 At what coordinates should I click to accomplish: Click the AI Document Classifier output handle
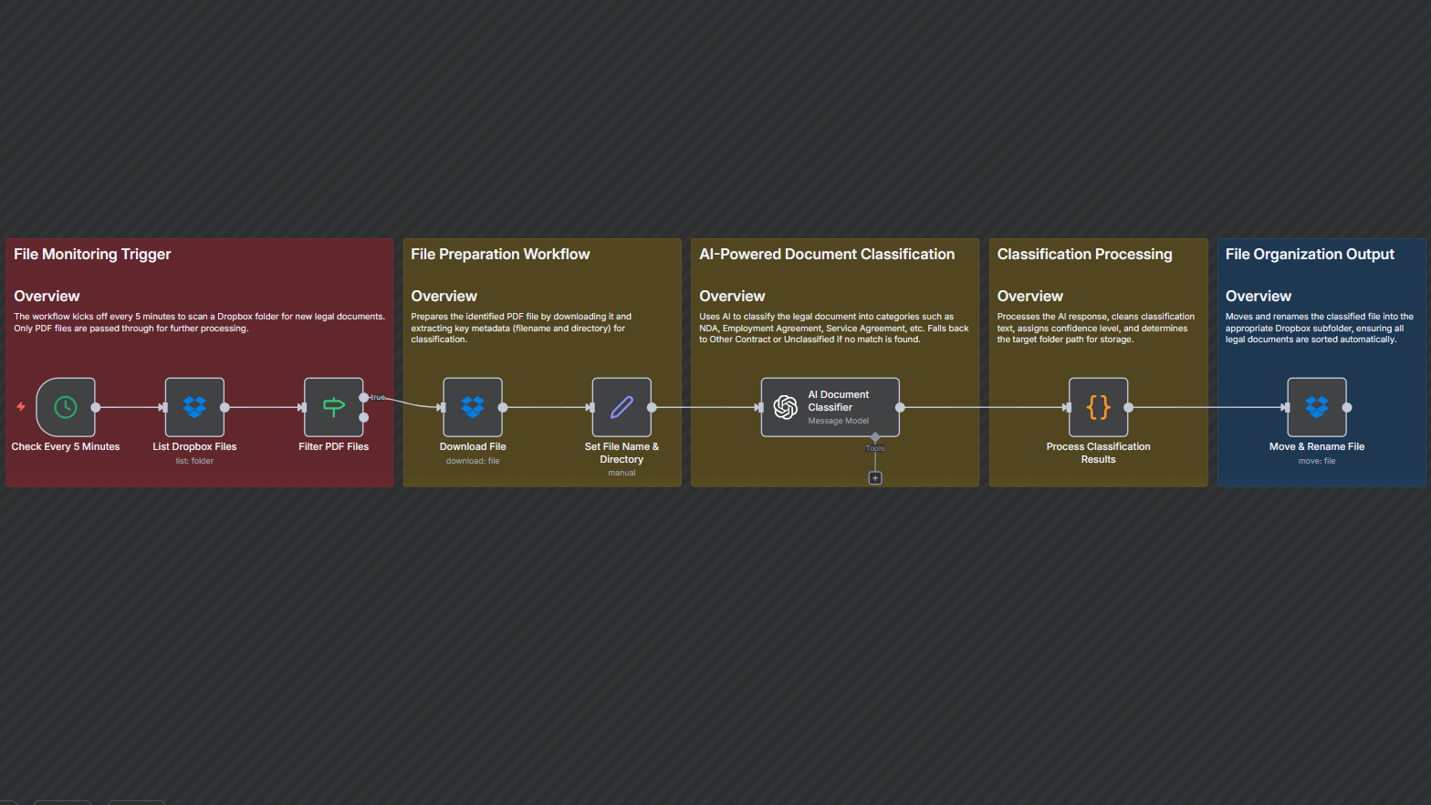pyautogui.click(x=900, y=407)
